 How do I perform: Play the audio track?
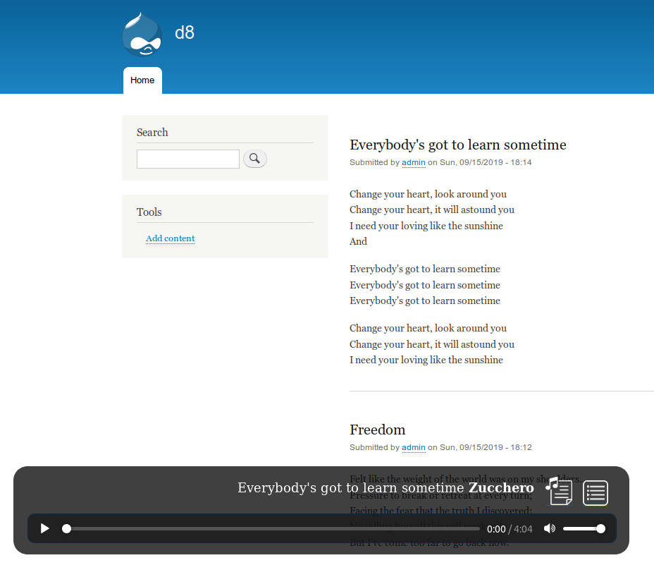click(44, 528)
